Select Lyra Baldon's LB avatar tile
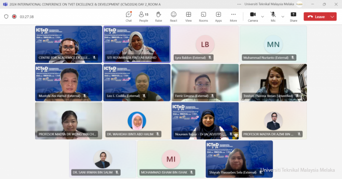The width and height of the screenshot is (342, 179). pos(205,44)
